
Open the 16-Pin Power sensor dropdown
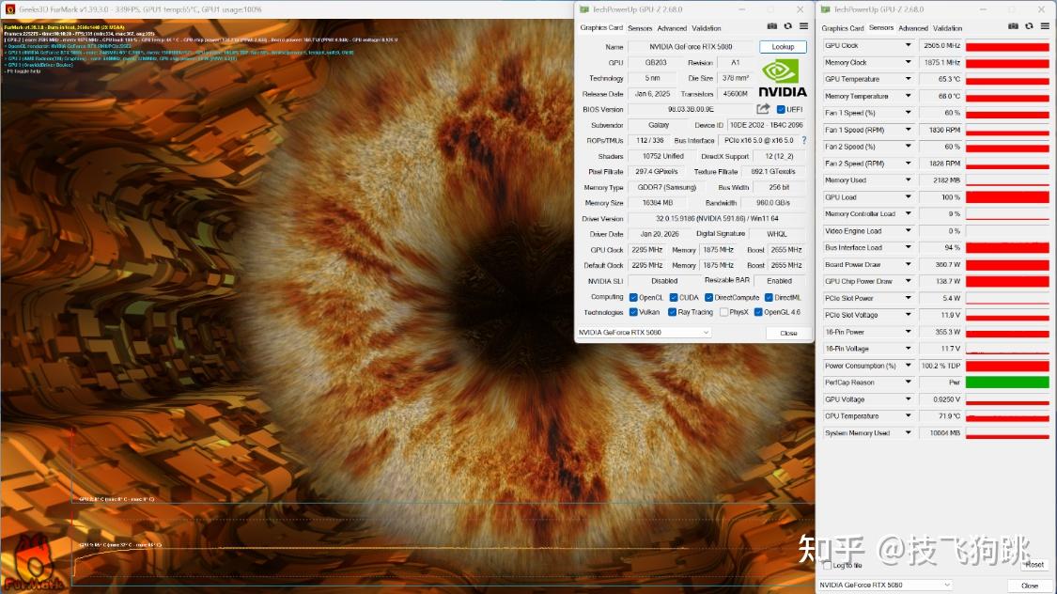click(x=908, y=332)
